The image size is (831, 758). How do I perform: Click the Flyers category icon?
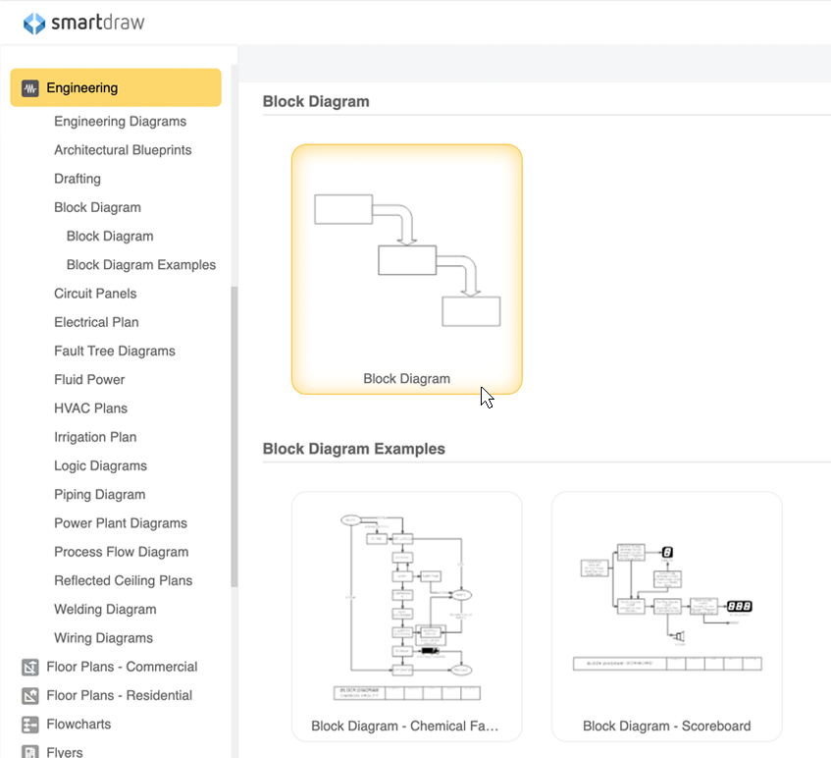tap(30, 752)
